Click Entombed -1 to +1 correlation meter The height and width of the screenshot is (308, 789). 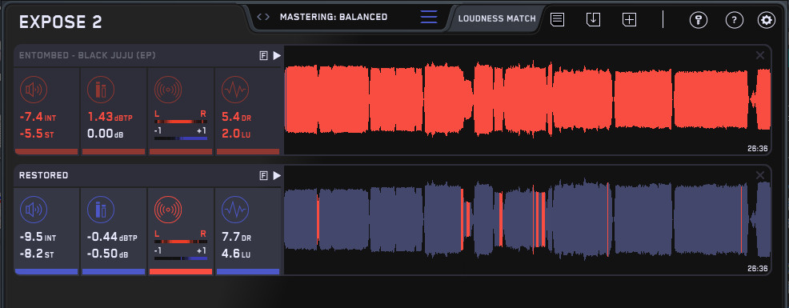(181, 138)
